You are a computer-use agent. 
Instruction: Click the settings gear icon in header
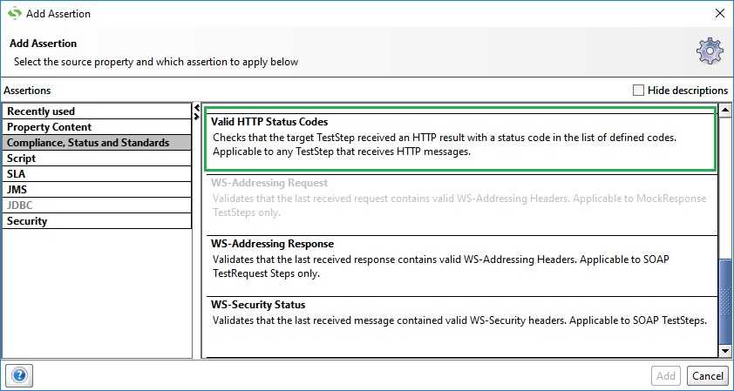(x=709, y=51)
